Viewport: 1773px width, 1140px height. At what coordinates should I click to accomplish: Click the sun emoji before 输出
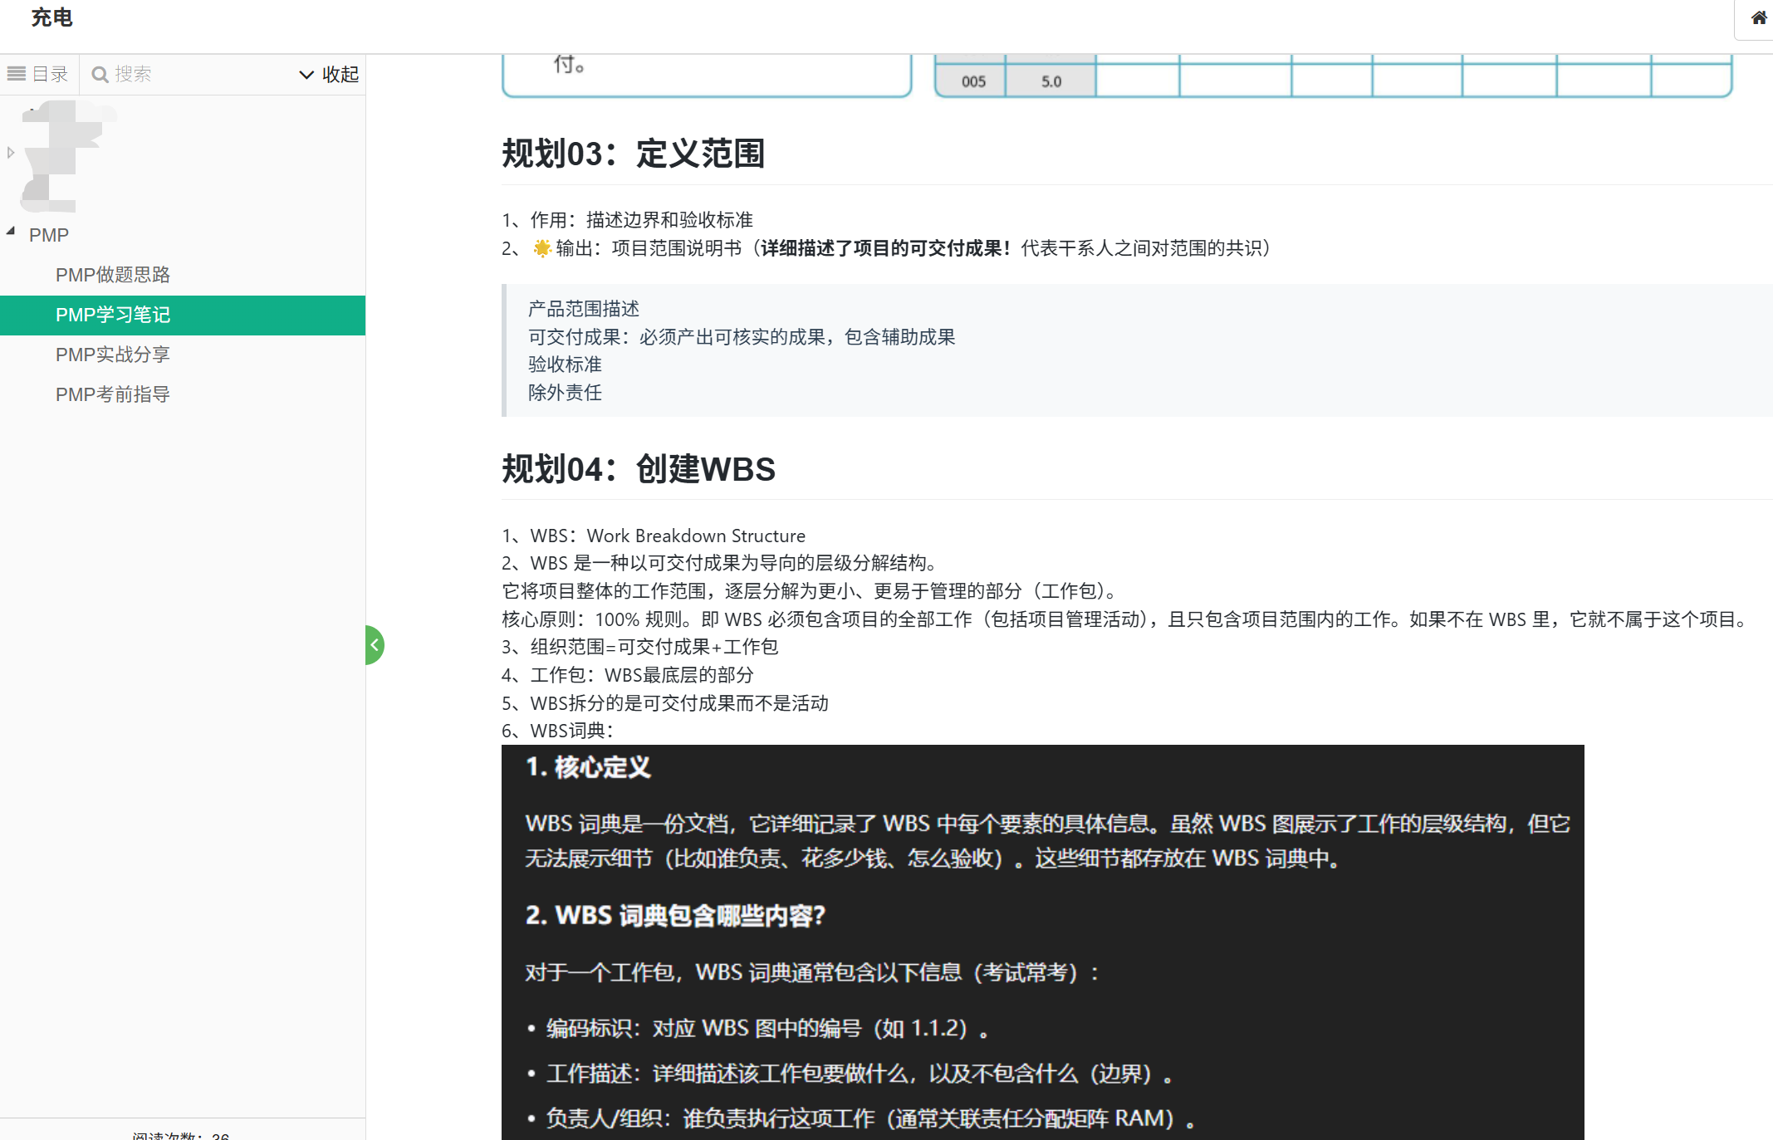point(542,248)
